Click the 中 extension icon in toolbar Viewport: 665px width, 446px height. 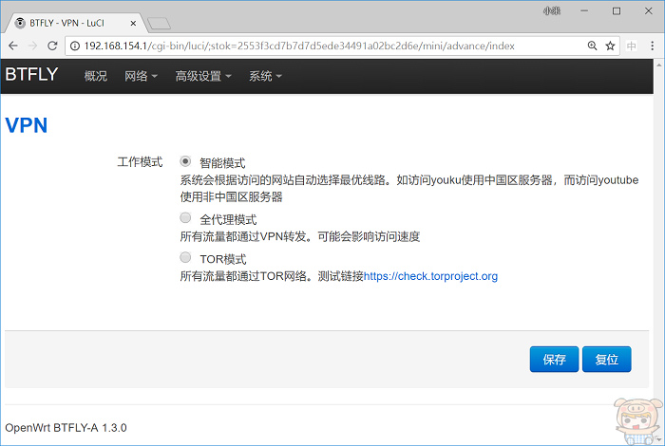632,46
